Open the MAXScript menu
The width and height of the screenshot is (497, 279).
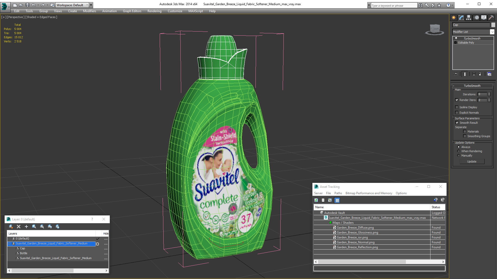click(x=195, y=11)
